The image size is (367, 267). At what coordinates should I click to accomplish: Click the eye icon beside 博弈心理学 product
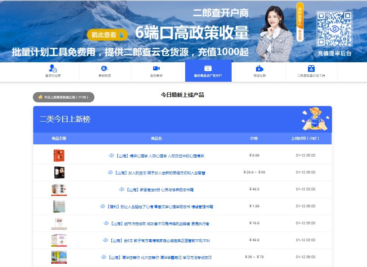pos(111,155)
